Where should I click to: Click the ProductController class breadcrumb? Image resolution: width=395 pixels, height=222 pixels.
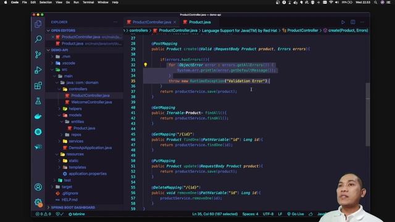302,30
